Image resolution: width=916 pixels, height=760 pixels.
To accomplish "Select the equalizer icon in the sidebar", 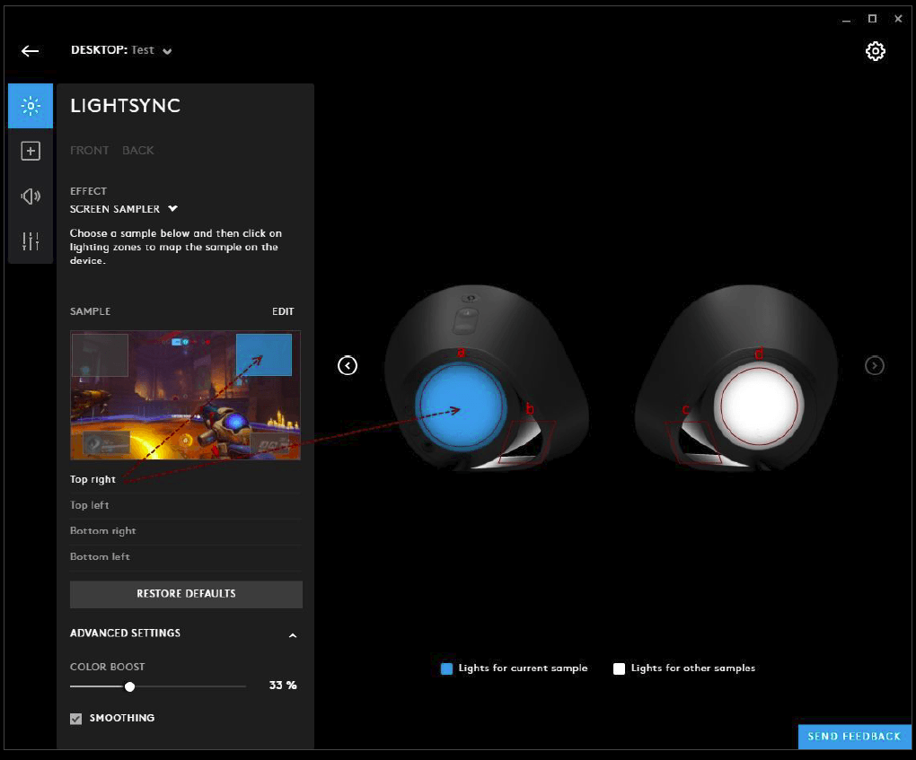I will 31,240.
